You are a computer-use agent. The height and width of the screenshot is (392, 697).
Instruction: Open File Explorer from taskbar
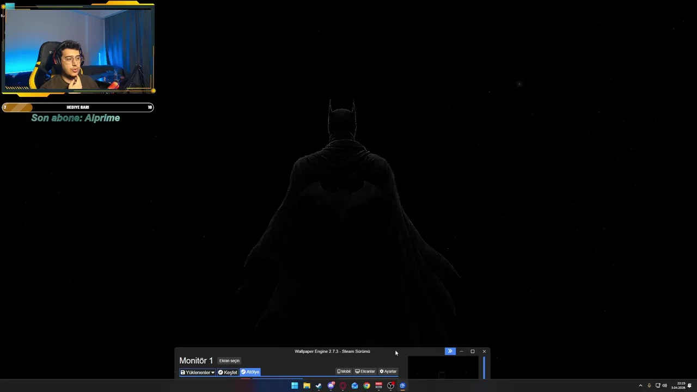[x=307, y=385]
